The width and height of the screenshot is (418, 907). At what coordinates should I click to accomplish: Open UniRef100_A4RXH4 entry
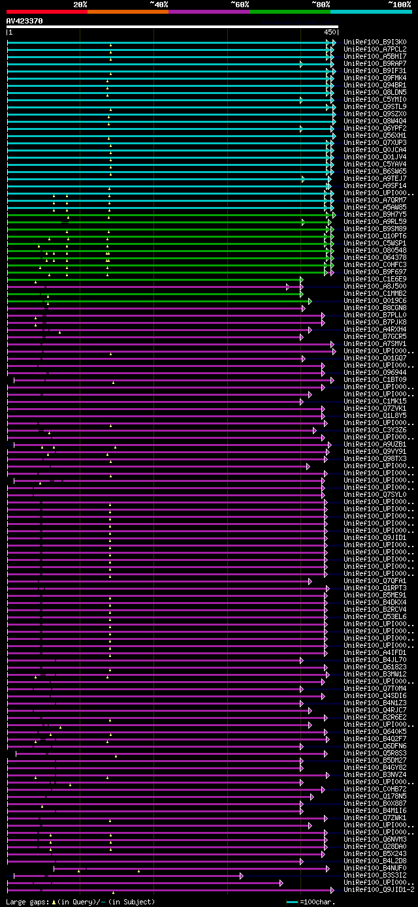coord(376,330)
